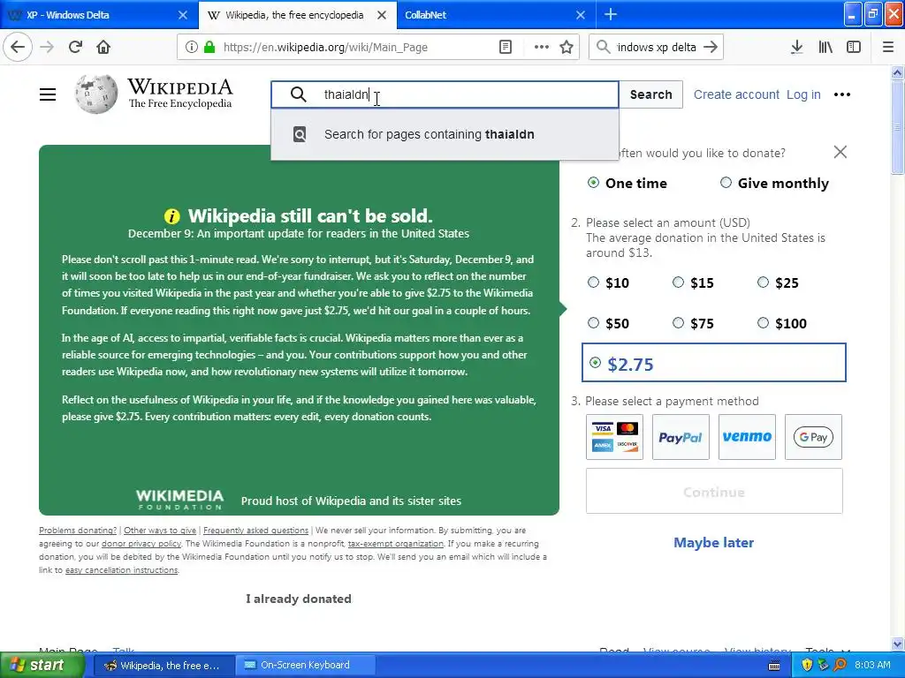The width and height of the screenshot is (905, 678).
Task: Choose PayPal payment method
Action: point(681,437)
